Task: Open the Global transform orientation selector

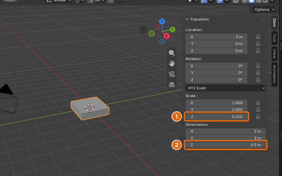Action: (x=58, y=1)
